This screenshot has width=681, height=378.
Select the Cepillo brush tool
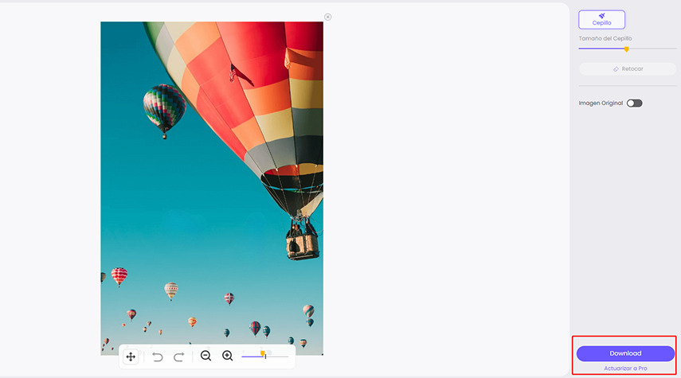point(601,20)
